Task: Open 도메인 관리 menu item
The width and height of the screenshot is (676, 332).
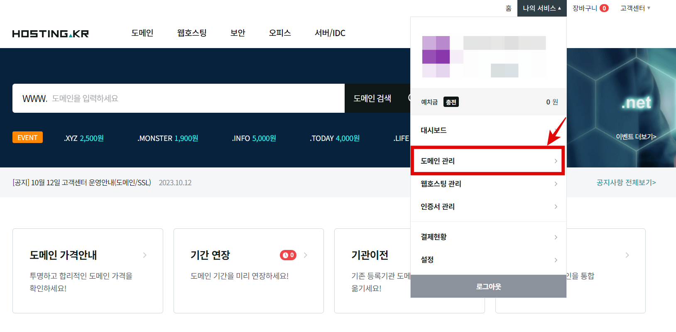Action: pyautogui.click(x=488, y=161)
